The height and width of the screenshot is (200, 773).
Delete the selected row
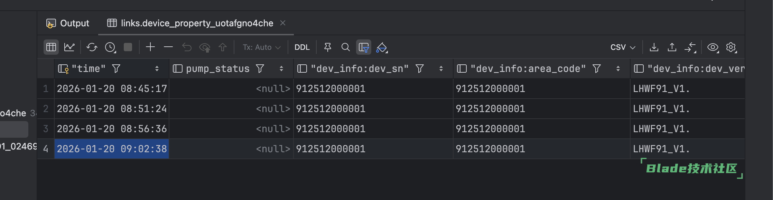click(168, 47)
